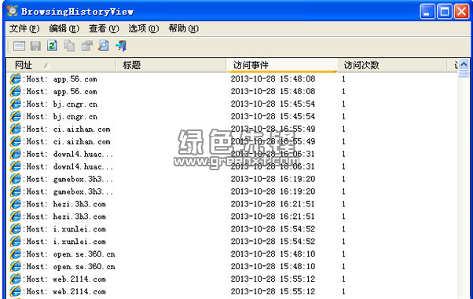
Task: Sort by the 访问次数 column header
Action: pos(392,65)
